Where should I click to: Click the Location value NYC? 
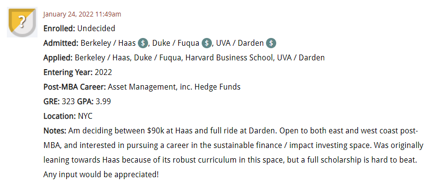[x=85, y=116]
